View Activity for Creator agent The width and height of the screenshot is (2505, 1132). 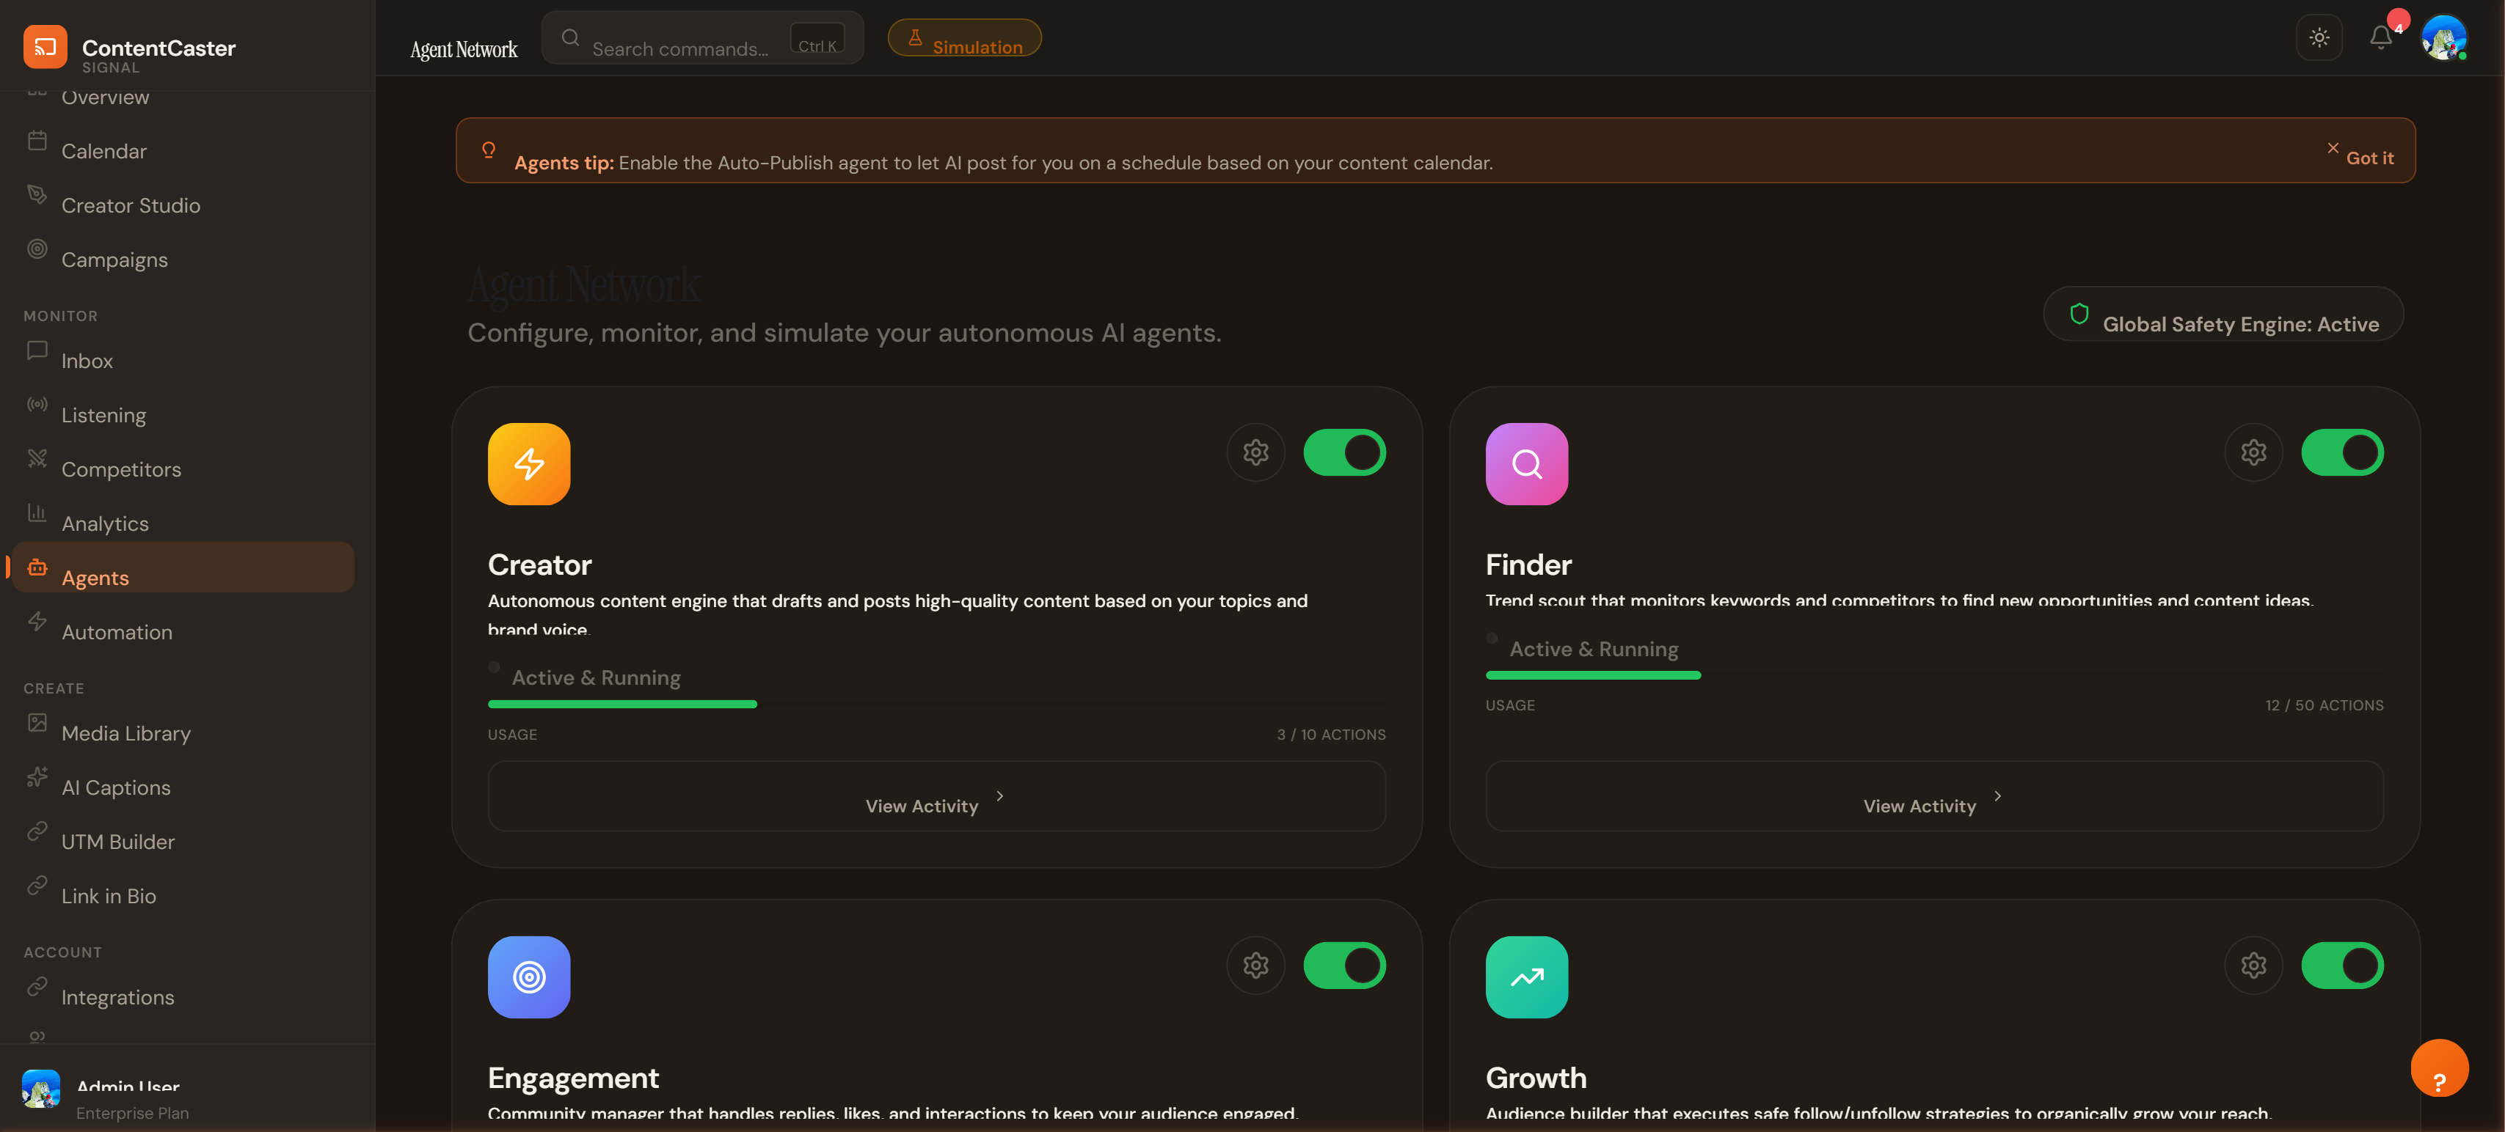click(936, 797)
